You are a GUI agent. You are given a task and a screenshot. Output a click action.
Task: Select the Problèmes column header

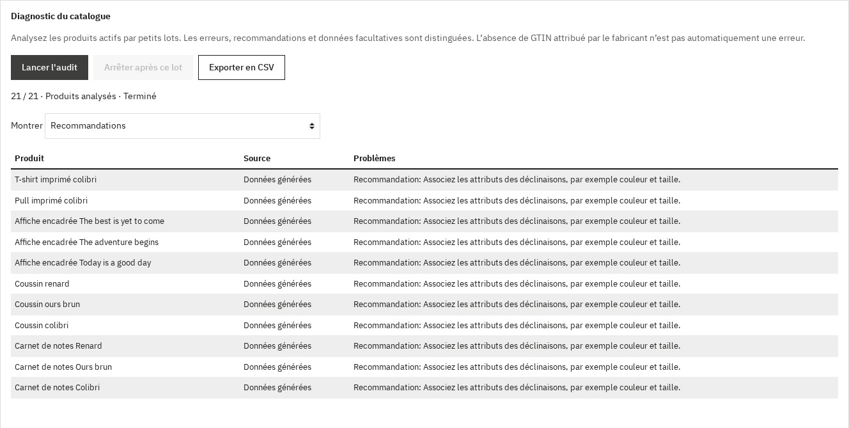click(375, 158)
